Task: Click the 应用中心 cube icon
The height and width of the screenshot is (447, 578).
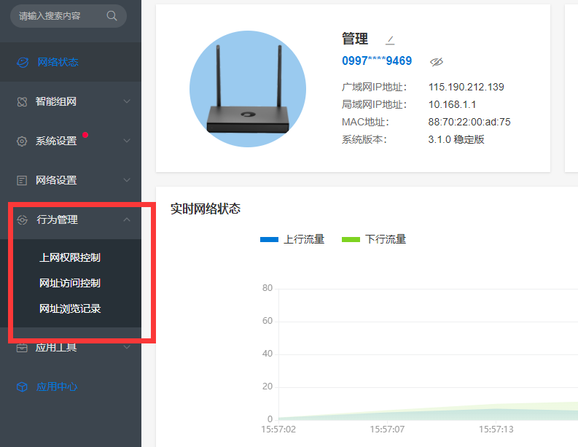Action: [22, 386]
